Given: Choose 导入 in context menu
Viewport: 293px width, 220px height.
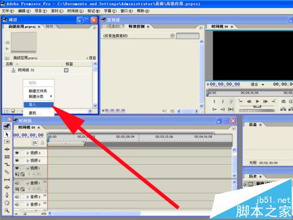Looking at the screenshot, I should click(x=39, y=104).
